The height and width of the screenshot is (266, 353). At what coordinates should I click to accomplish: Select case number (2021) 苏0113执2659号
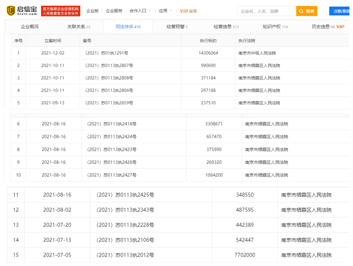pos(109,103)
